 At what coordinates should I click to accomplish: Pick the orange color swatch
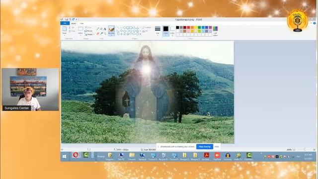(x=192, y=27)
